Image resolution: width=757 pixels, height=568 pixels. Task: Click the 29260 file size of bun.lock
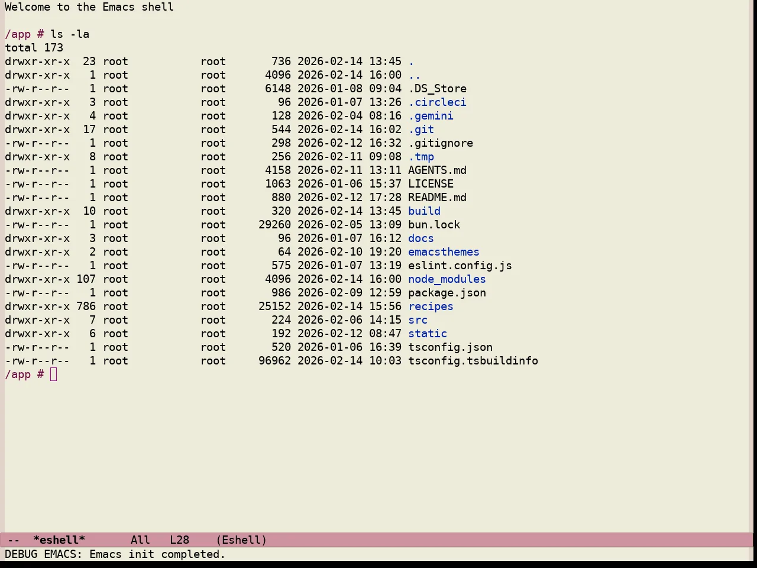(x=274, y=225)
